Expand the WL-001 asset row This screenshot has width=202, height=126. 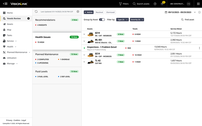[x=84, y=41]
